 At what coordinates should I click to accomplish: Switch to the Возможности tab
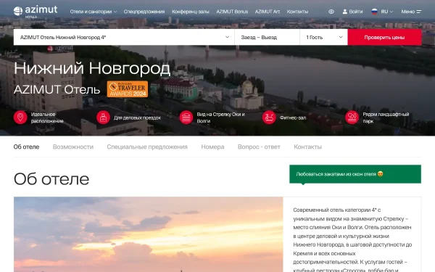73,147
